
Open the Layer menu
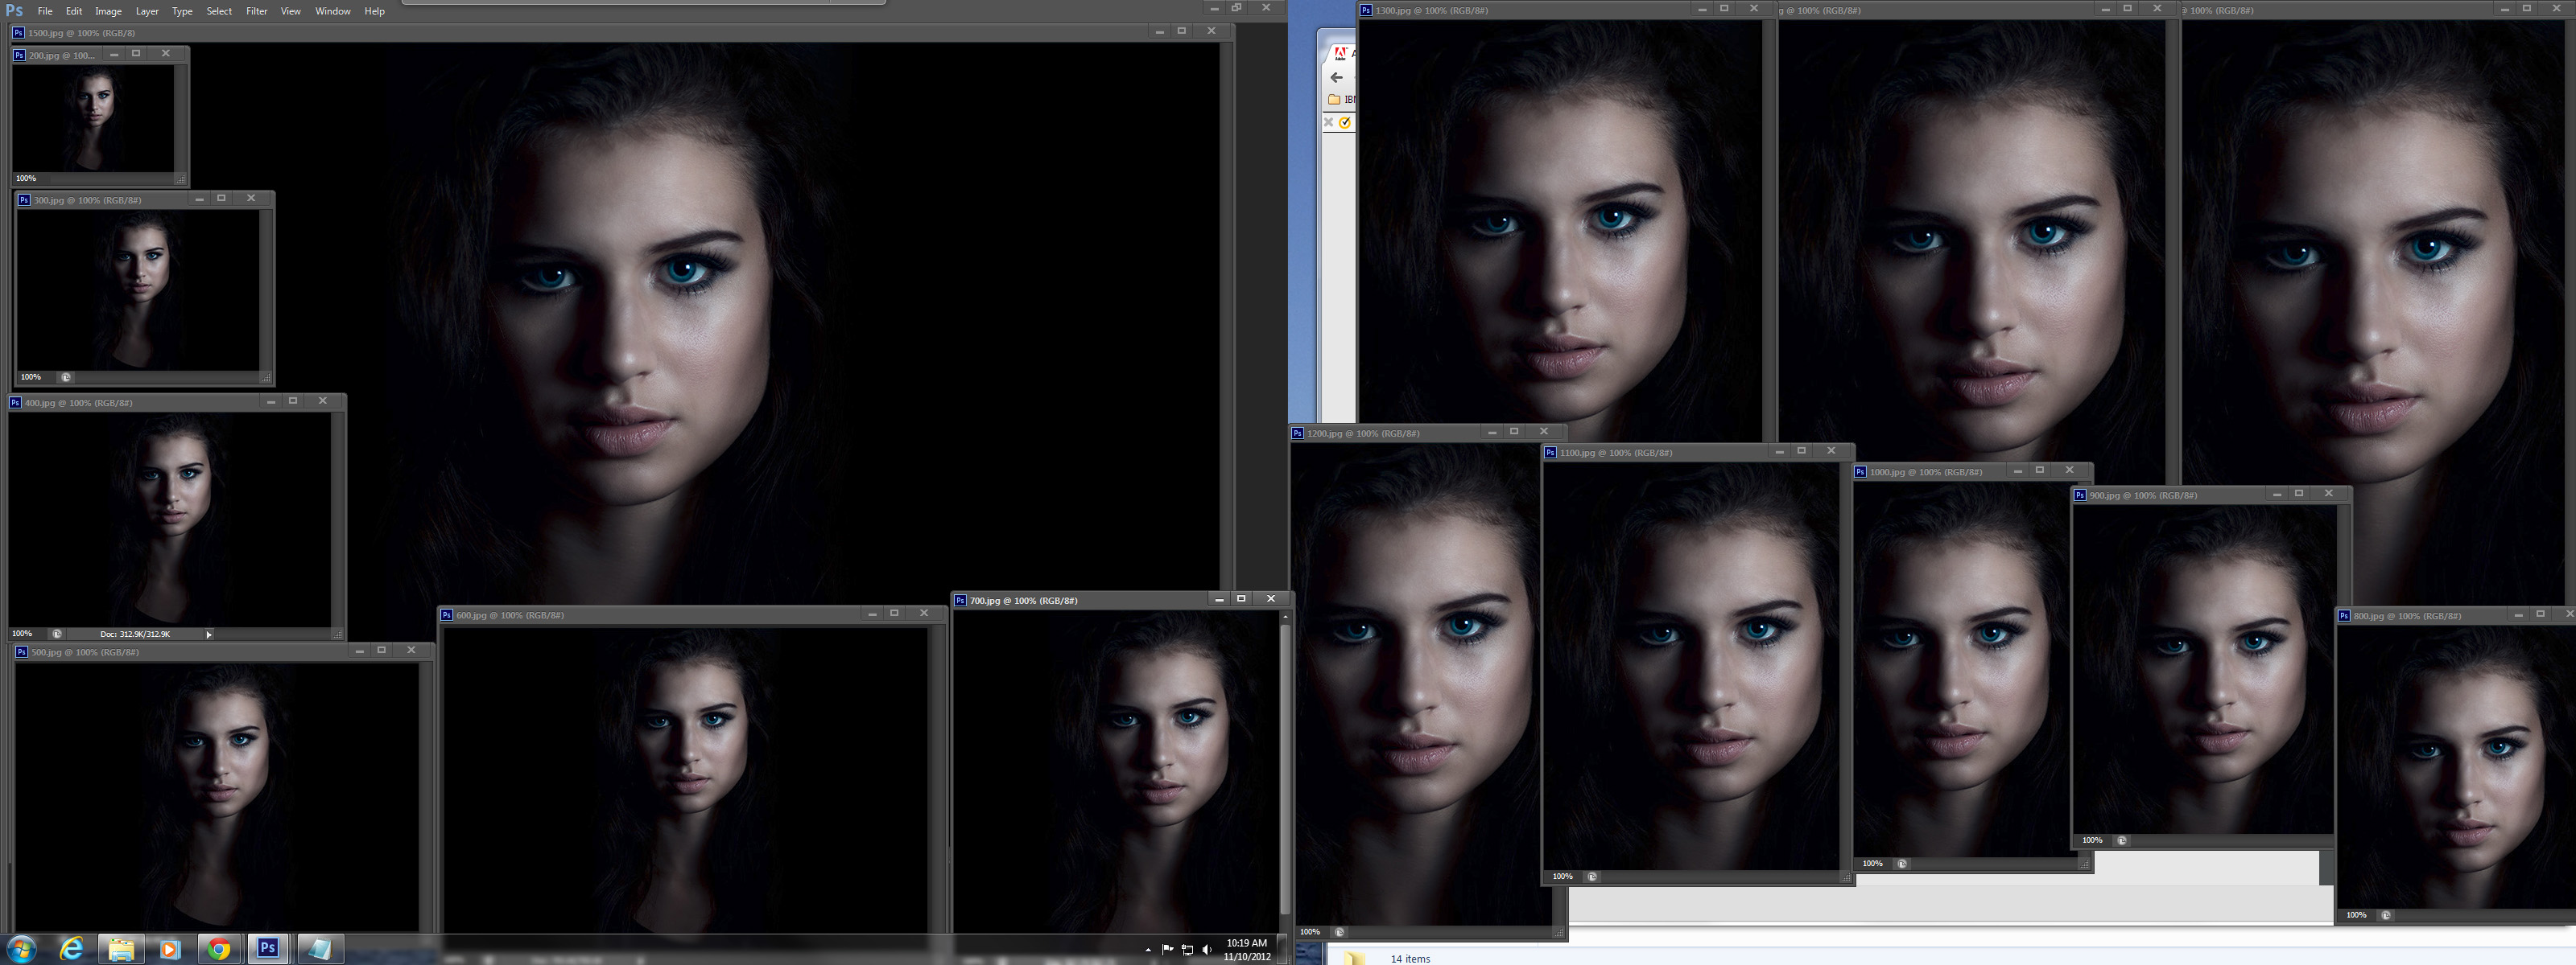(147, 11)
